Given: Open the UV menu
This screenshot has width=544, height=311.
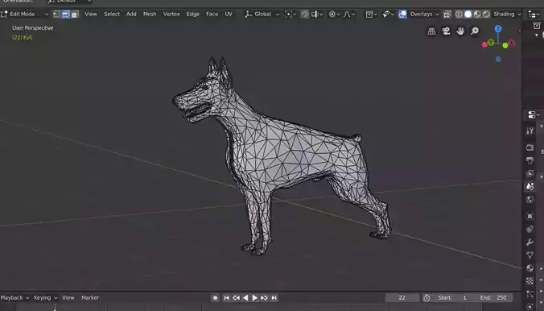Looking at the screenshot, I should [x=229, y=15].
